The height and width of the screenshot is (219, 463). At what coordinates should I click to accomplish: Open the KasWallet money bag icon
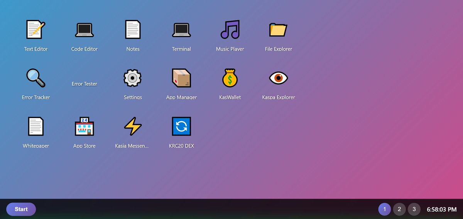[230, 78]
